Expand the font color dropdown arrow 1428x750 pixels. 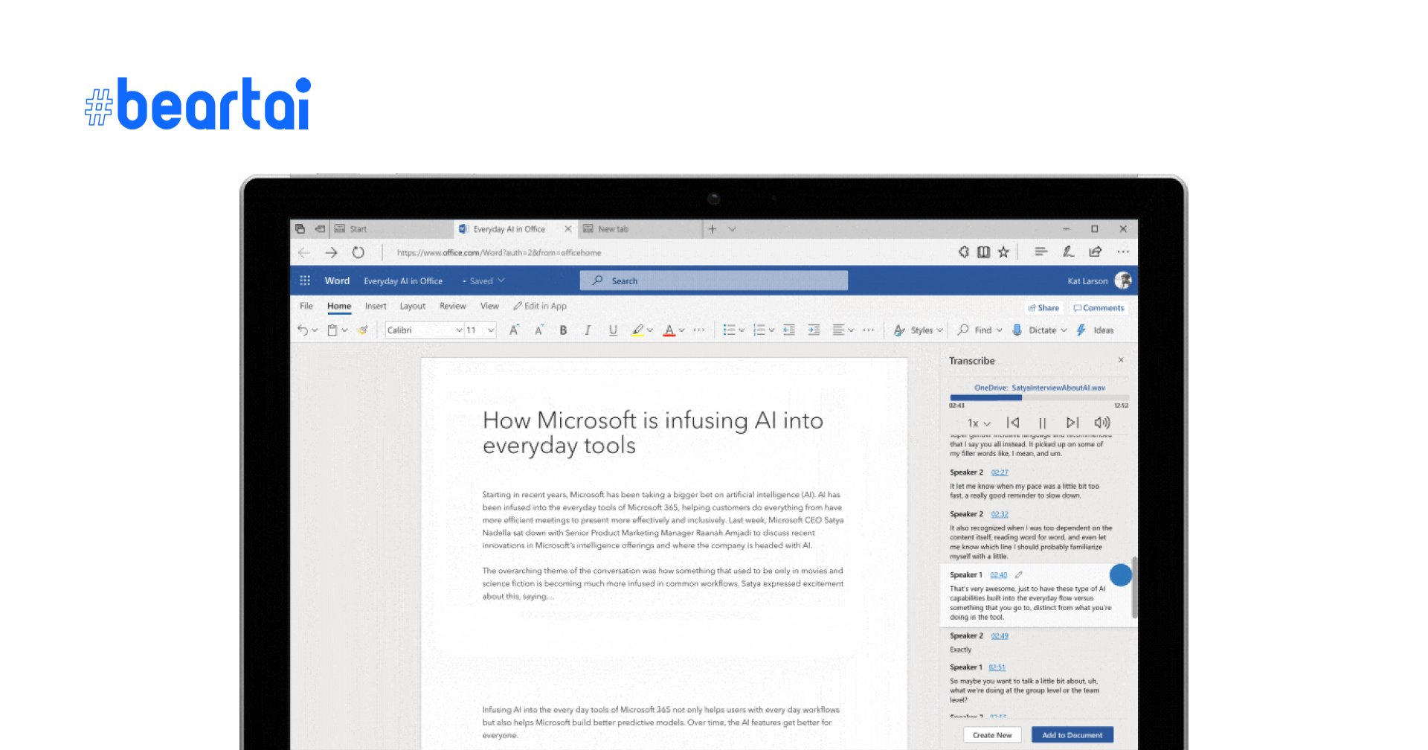tap(681, 330)
